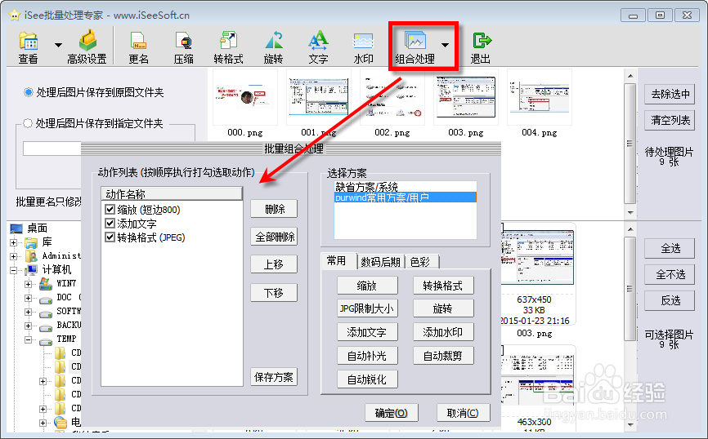Add the 自动锐化 action

[367, 379]
